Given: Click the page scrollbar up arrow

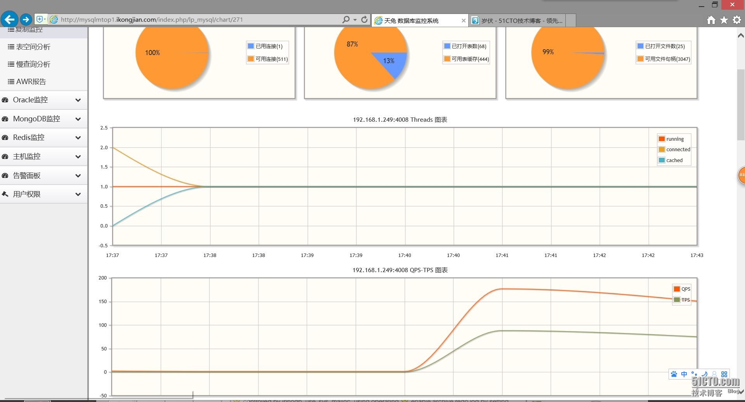Looking at the screenshot, I should coord(740,36).
